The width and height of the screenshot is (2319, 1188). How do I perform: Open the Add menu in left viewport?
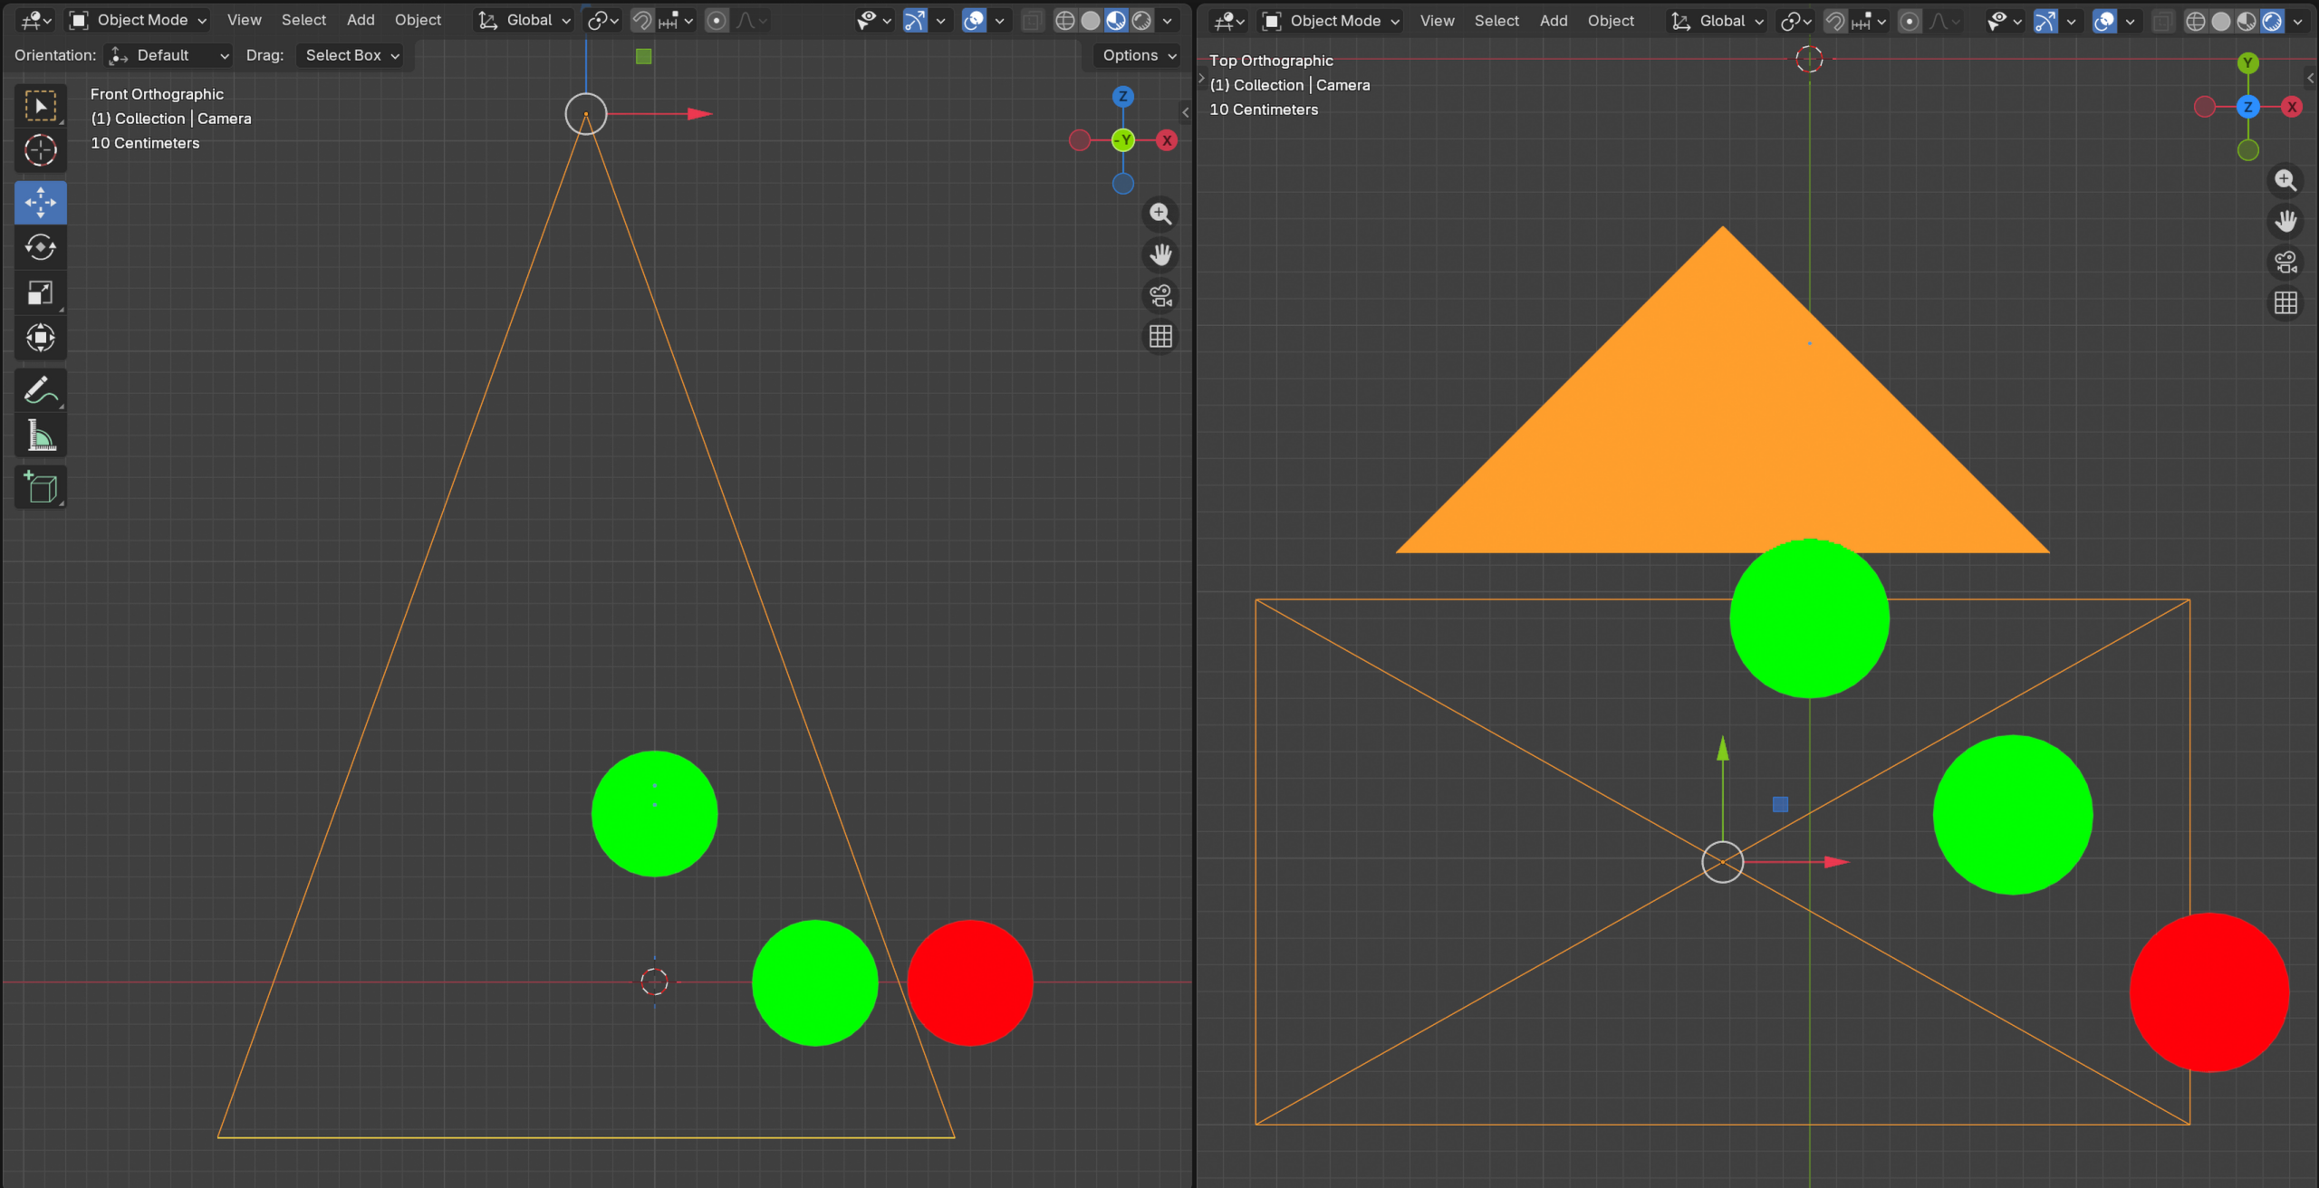361,20
